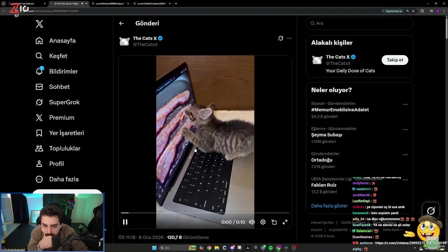This screenshot has width=448, height=252.
Task: Open options for #MemurEmeklisineAdalet trend
Action: click(x=405, y=104)
